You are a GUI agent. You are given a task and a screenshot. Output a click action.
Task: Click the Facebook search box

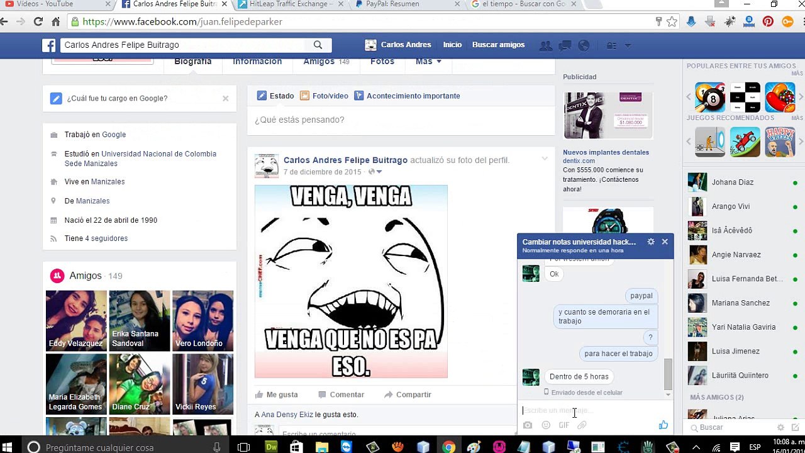(x=183, y=45)
